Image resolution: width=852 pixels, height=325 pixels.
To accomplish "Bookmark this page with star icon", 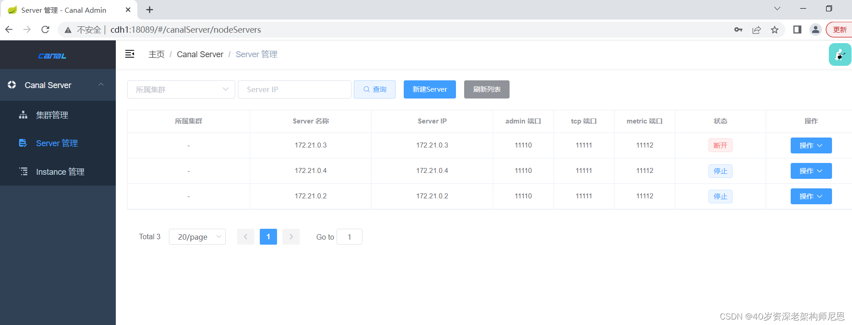I will 775,30.
